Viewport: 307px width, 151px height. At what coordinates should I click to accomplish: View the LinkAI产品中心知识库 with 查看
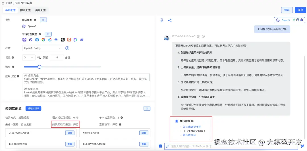(144, 144)
